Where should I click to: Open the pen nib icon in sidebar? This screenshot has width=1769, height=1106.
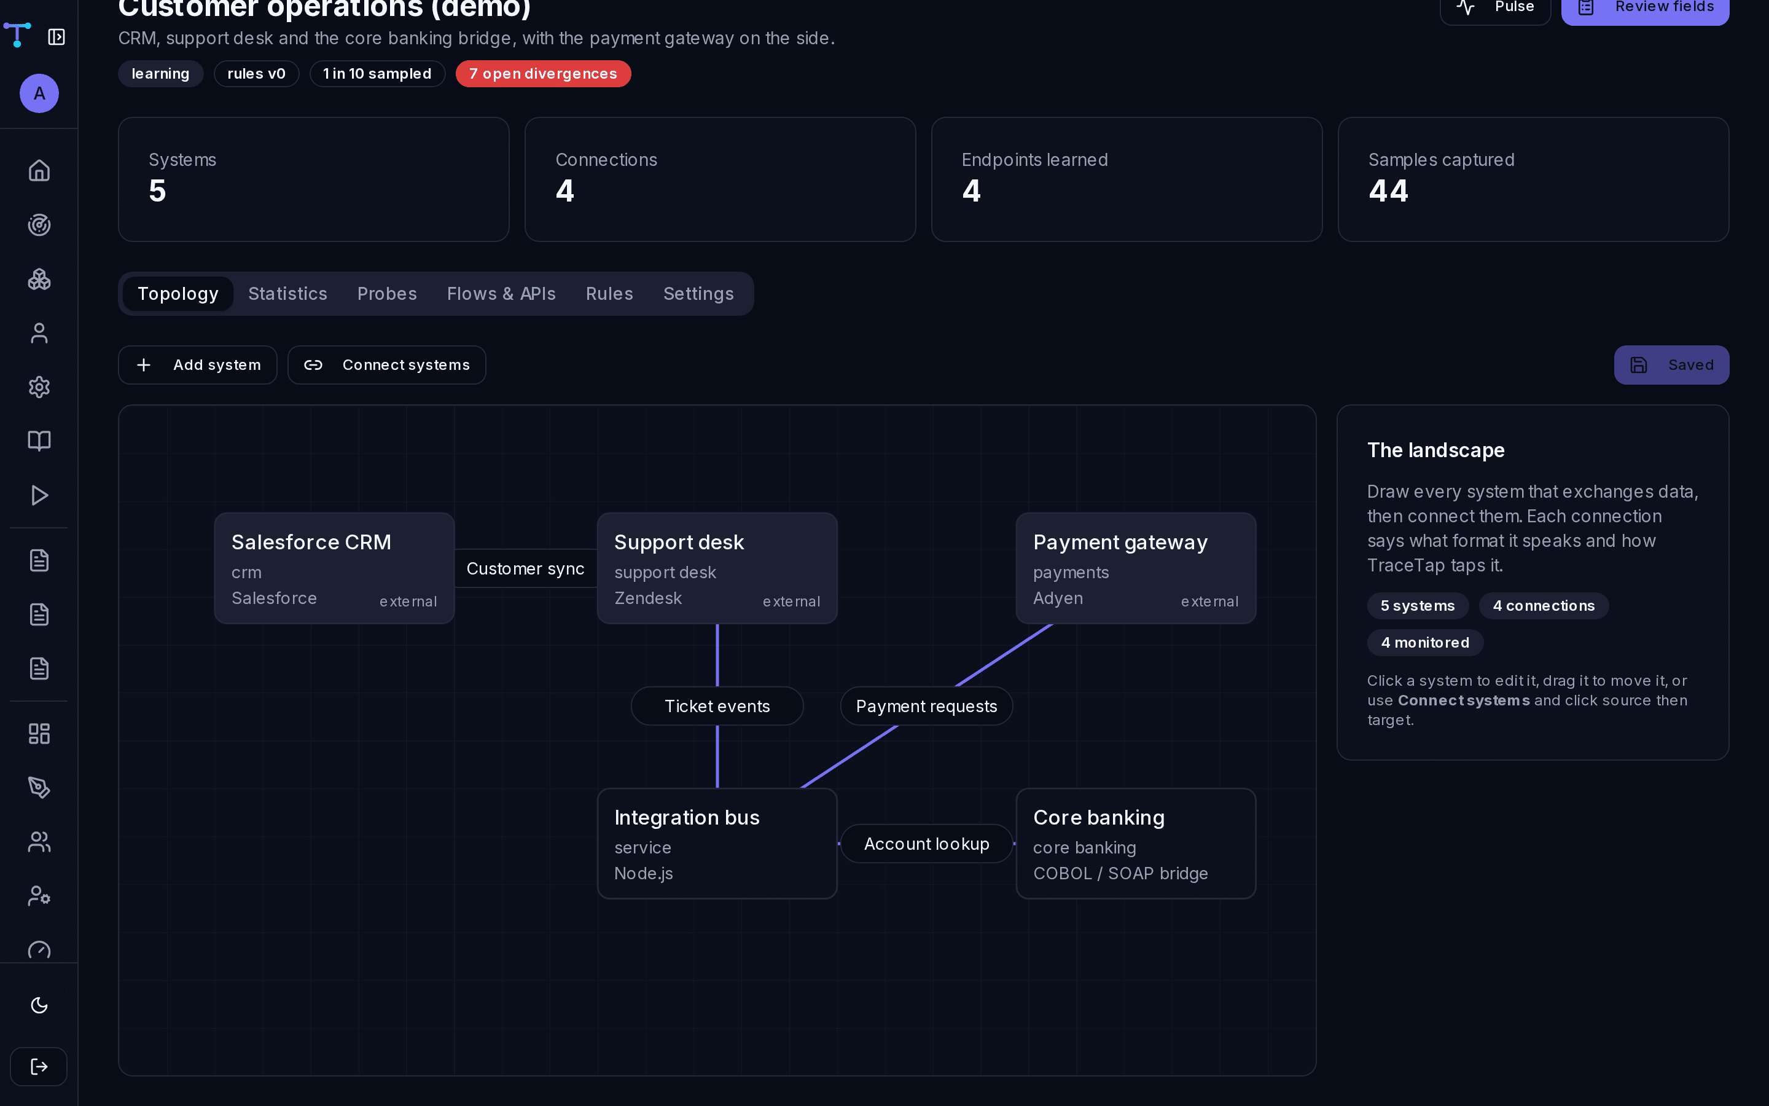coord(39,788)
